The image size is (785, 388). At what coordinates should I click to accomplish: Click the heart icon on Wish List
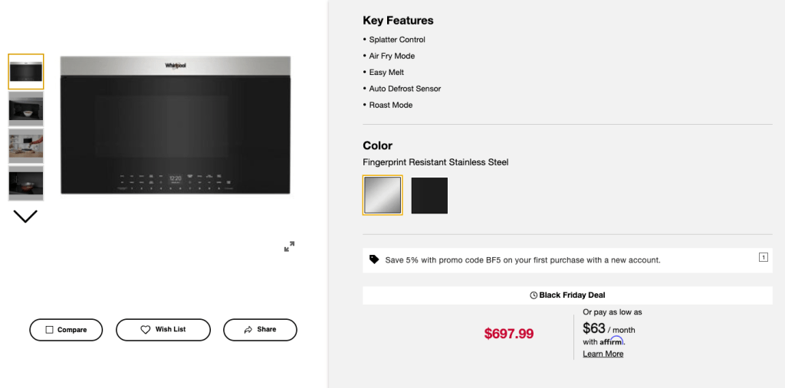tap(146, 330)
